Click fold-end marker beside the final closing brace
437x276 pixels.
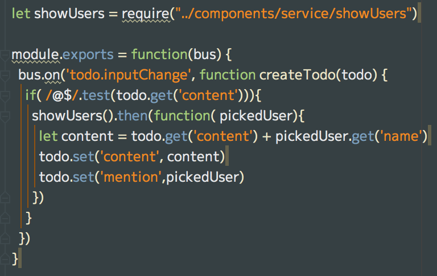(5, 258)
